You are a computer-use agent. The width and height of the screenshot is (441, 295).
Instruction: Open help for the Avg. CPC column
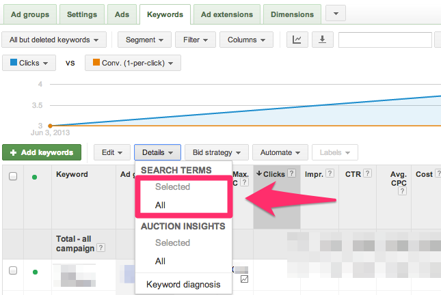click(402, 191)
